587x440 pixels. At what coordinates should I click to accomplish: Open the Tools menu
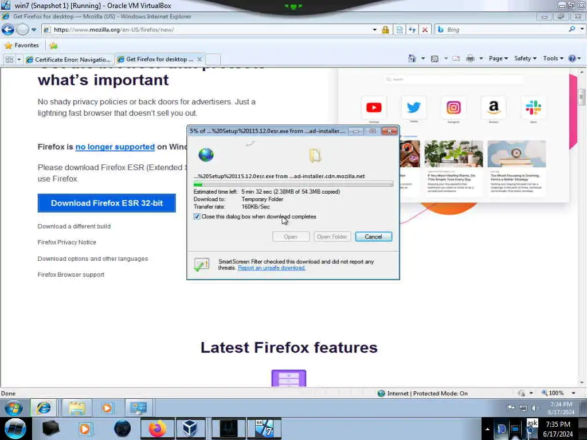(x=553, y=58)
